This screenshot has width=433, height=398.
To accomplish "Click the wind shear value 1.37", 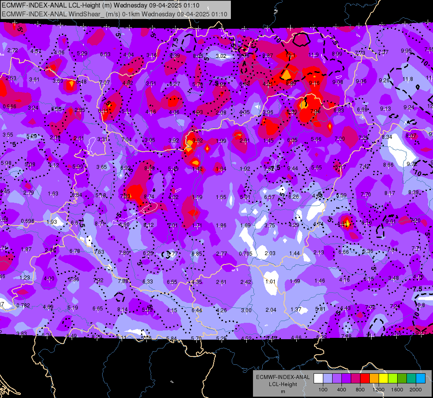I will pos(295,310).
